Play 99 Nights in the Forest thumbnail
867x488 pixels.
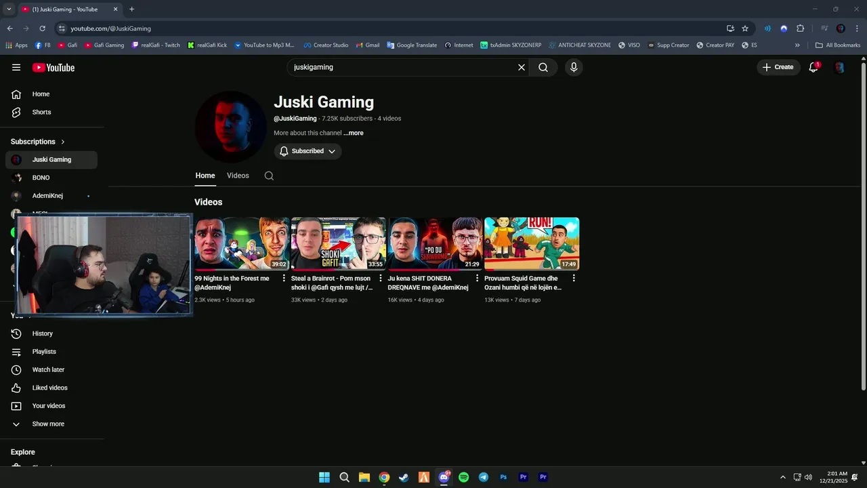click(242, 243)
